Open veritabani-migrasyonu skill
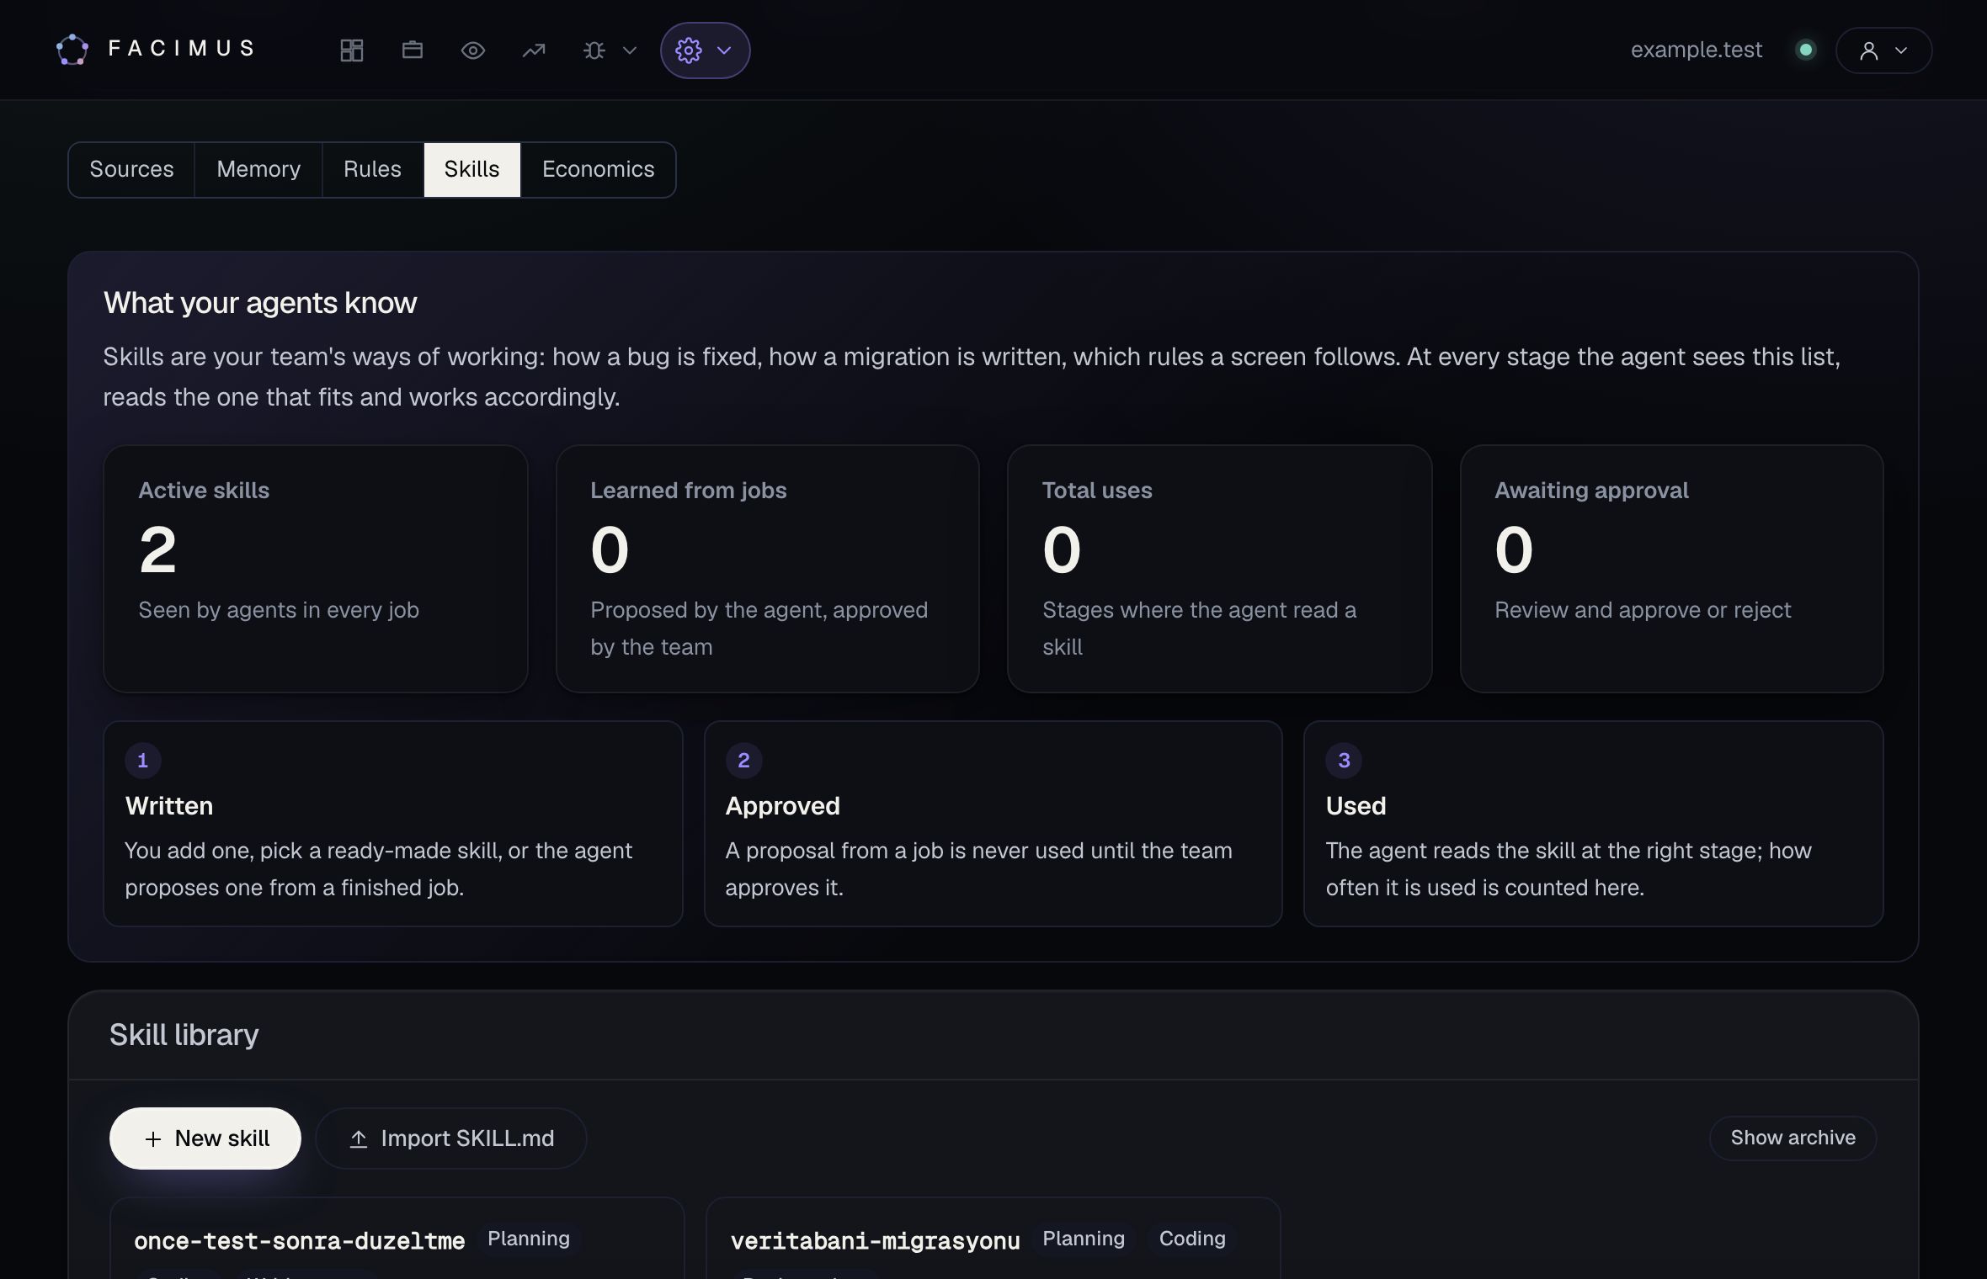The width and height of the screenshot is (1987, 1279). point(875,1241)
